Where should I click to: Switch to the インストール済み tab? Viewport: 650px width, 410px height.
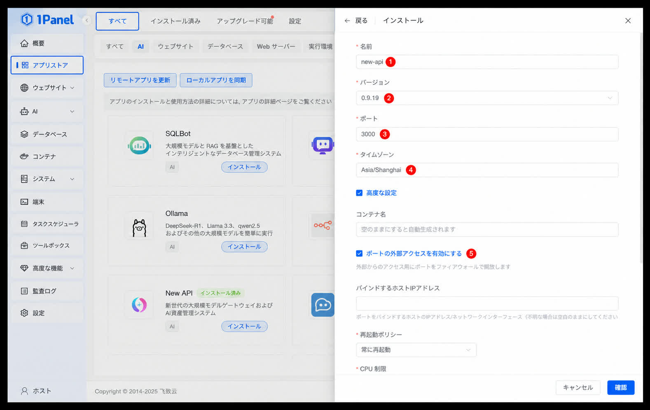[x=175, y=21]
